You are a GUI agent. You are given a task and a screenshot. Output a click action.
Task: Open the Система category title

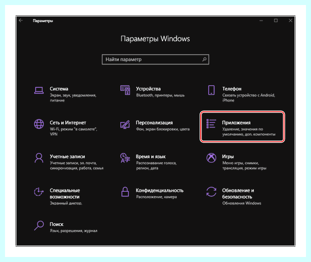(59, 89)
